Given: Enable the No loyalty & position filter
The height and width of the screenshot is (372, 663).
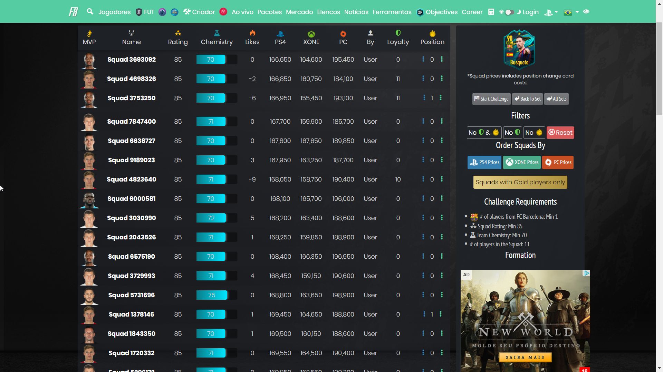Looking at the screenshot, I should (x=484, y=133).
